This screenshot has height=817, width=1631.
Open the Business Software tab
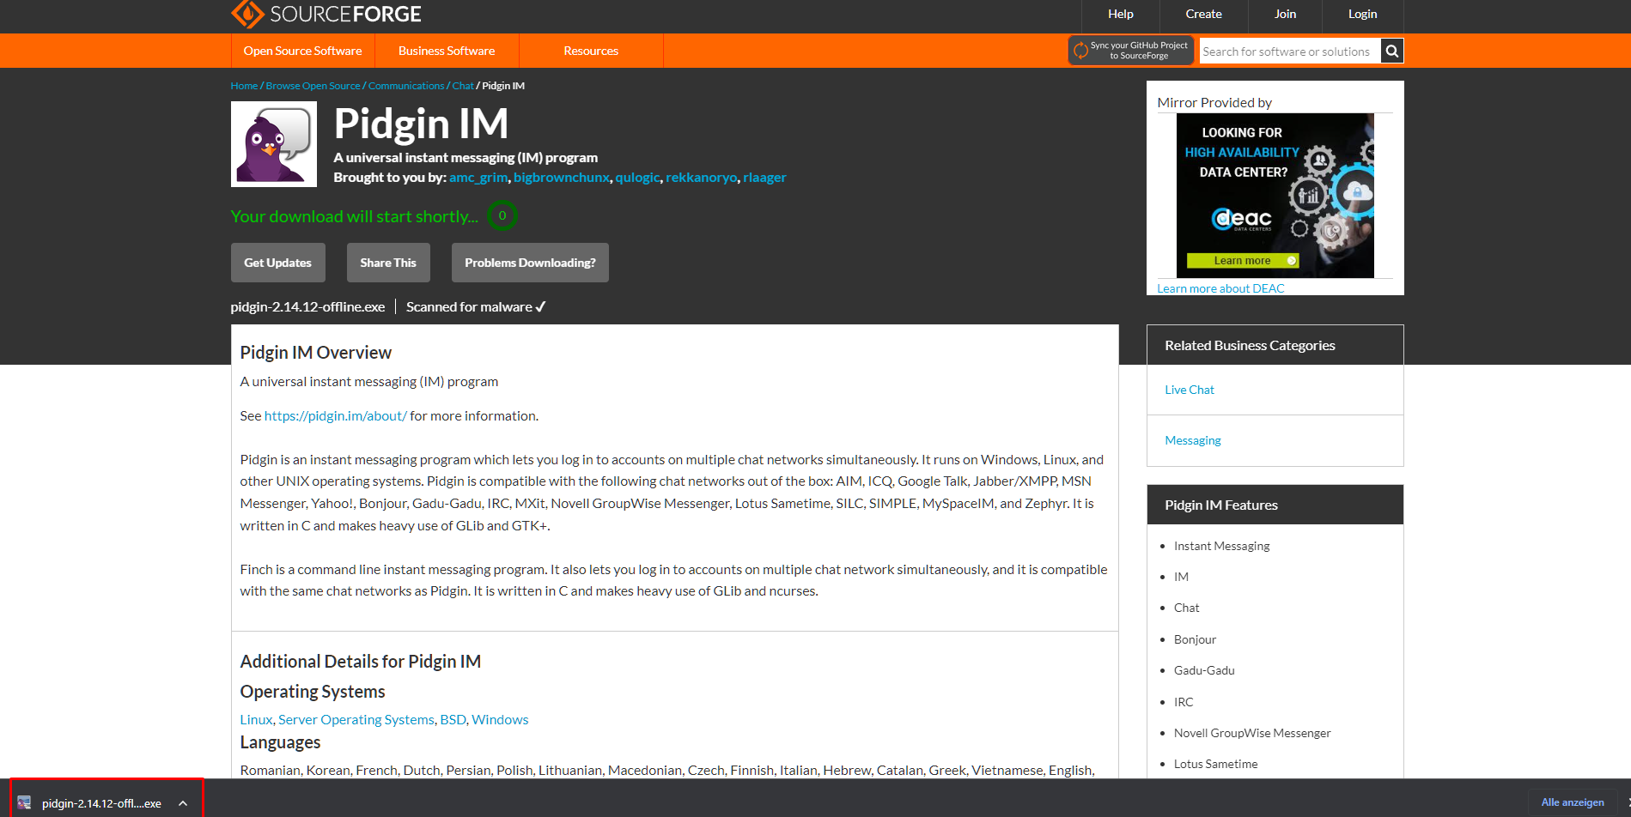[447, 51]
